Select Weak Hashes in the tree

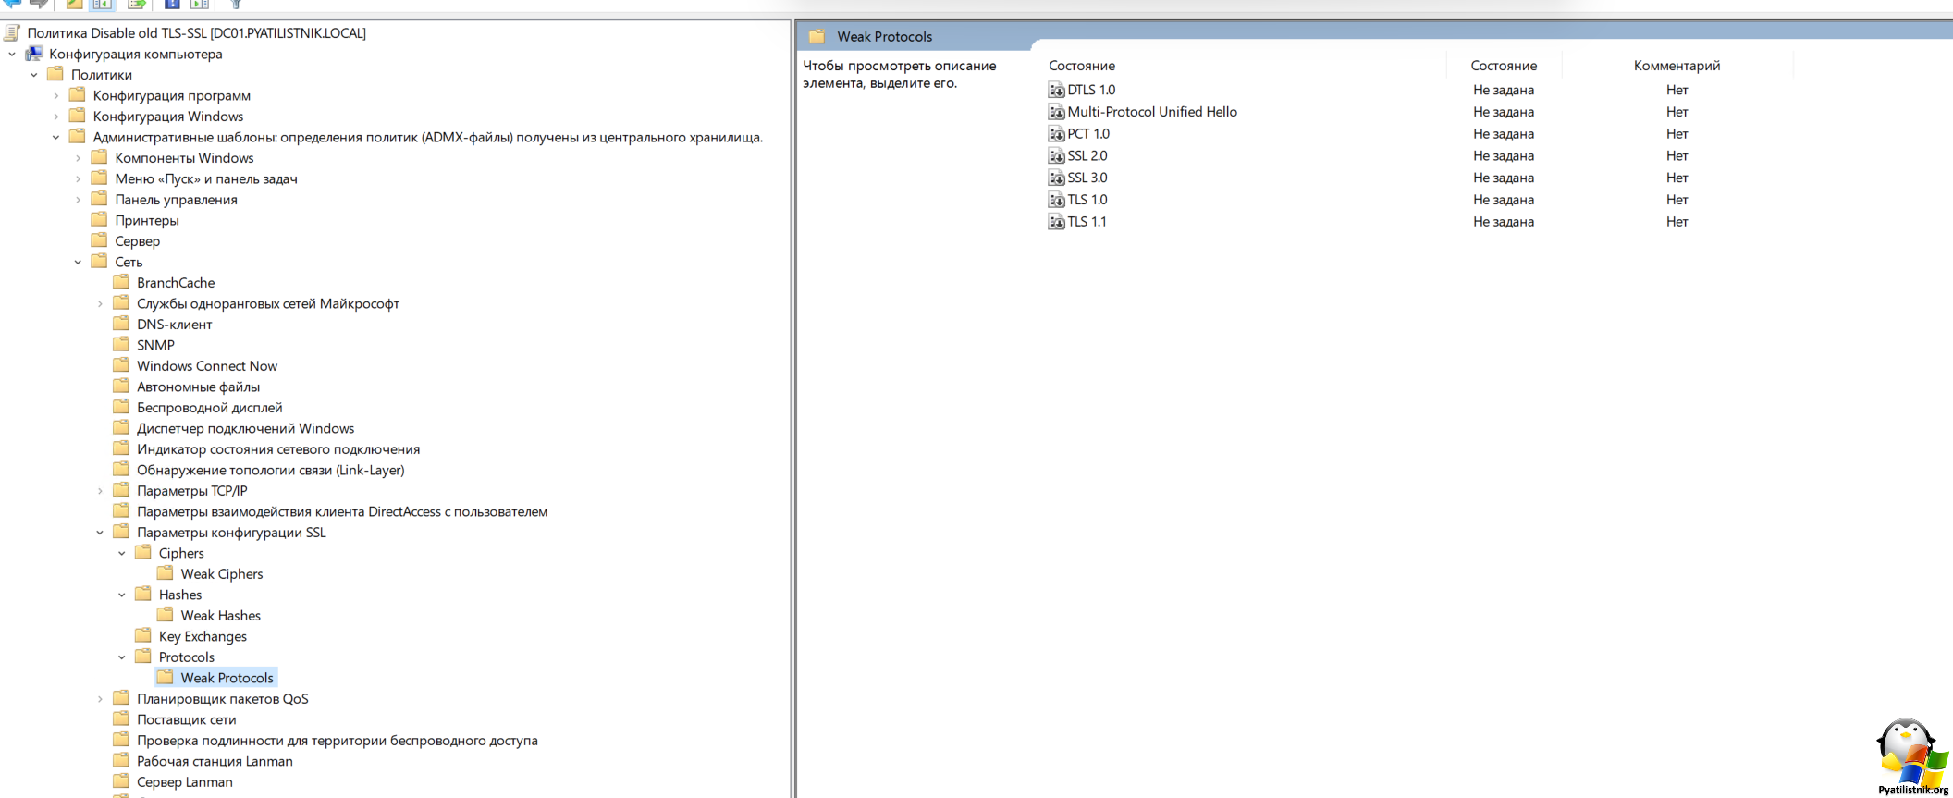coord(220,616)
